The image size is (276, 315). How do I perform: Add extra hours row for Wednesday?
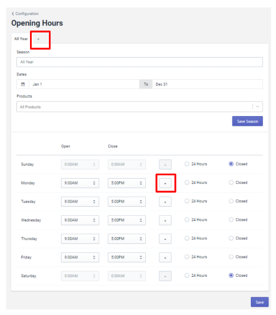coord(165,220)
